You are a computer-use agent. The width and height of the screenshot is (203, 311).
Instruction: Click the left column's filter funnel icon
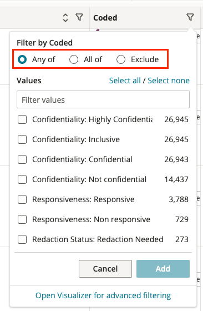tap(79, 17)
